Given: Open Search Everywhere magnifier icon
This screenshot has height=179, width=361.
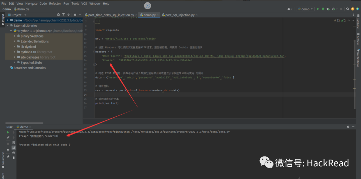Looking at the screenshot, I should [348, 9].
